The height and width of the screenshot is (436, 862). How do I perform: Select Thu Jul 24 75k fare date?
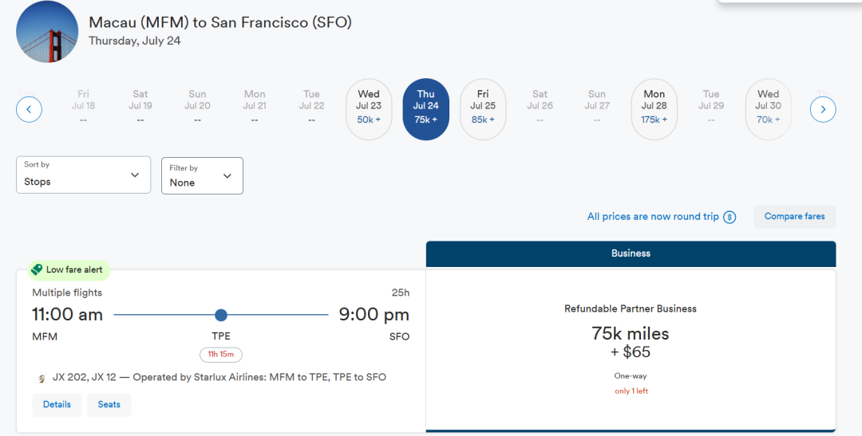click(x=426, y=109)
